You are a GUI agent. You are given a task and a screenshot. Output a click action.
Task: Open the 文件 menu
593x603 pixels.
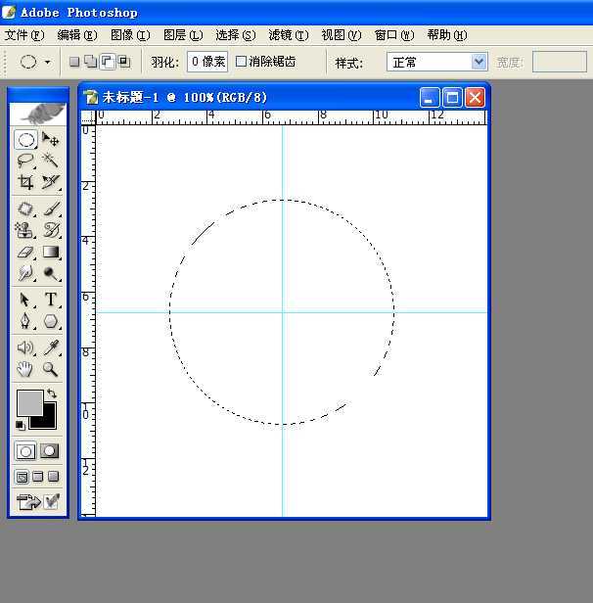23,35
